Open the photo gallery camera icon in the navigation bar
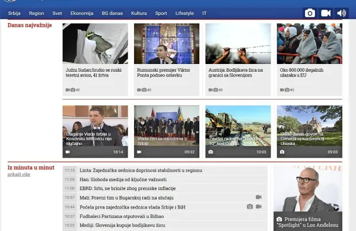 click(x=310, y=13)
